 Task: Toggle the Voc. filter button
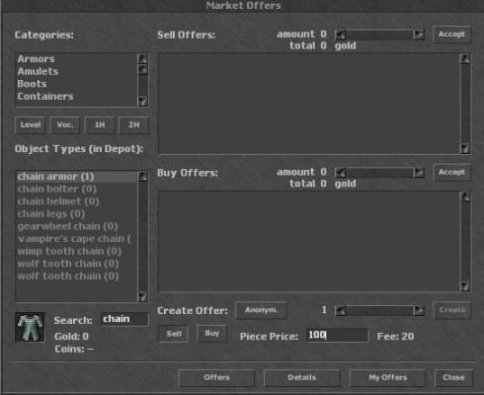[x=65, y=125]
